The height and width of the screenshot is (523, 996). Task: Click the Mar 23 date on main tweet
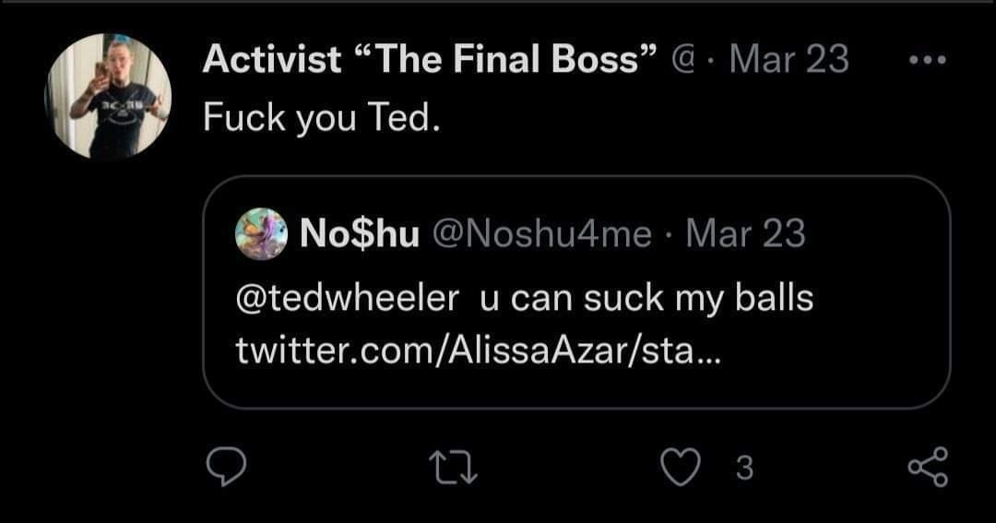[x=788, y=61]
